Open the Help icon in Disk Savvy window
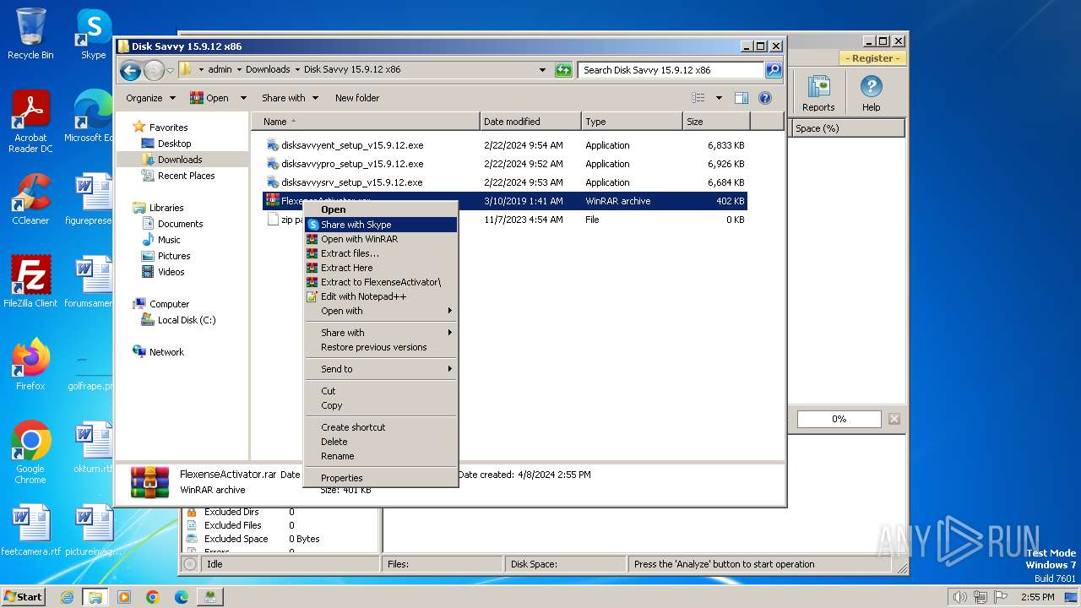The width and height of the screenshot is (1081, 608). pyautogui.click(x=871, y=93)
